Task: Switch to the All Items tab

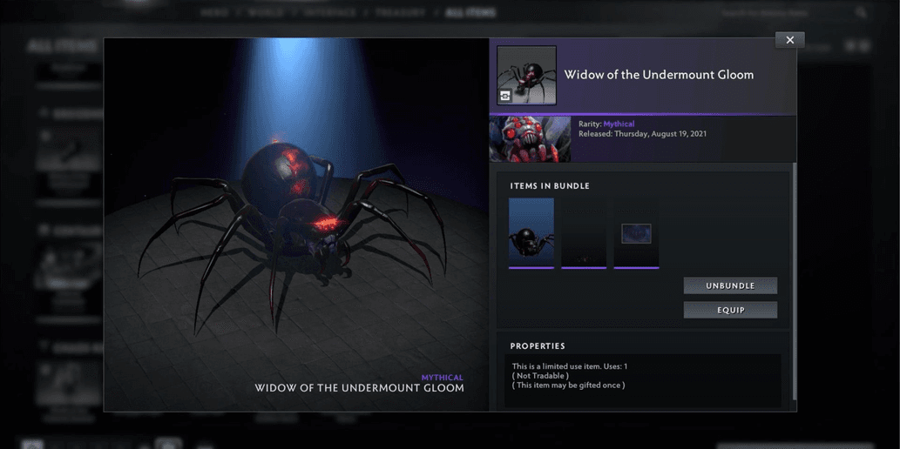Action: 470,13
